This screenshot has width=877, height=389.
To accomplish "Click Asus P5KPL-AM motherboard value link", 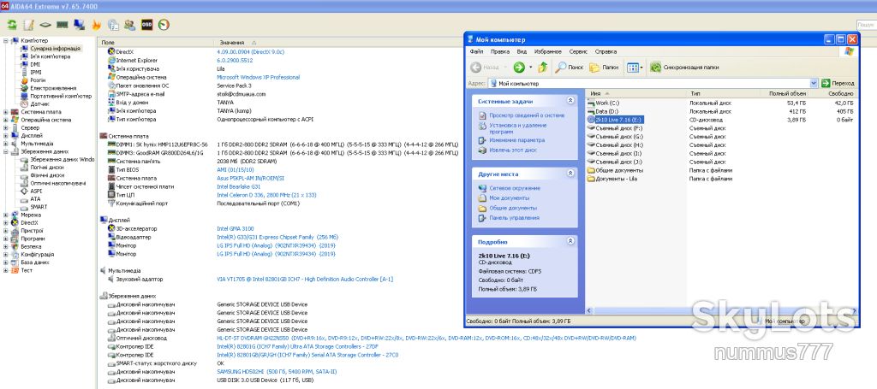I will [251, 178].
